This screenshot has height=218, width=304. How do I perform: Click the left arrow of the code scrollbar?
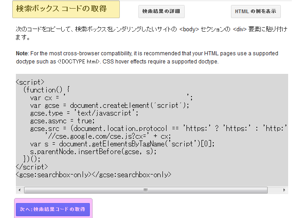(20, 190)
